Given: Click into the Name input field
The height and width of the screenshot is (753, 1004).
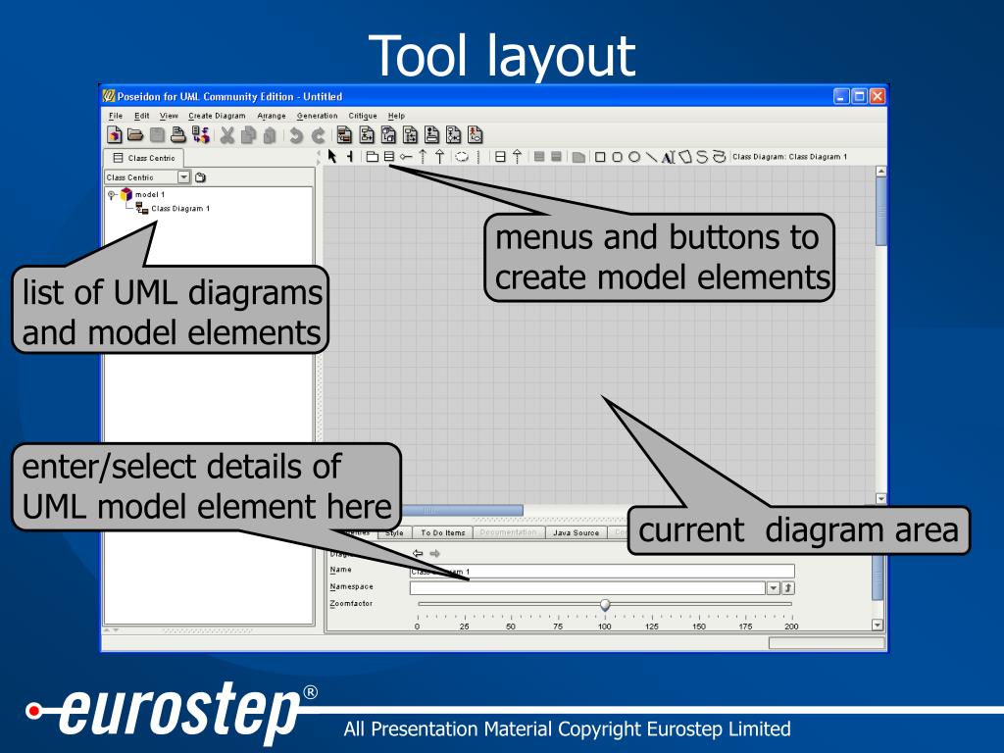Looking at the screenshot, I should click(602, 572).
